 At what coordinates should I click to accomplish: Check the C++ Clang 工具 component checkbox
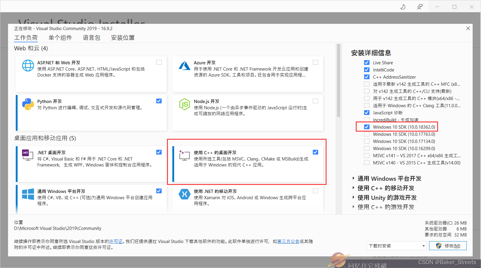tap(367, 105)
